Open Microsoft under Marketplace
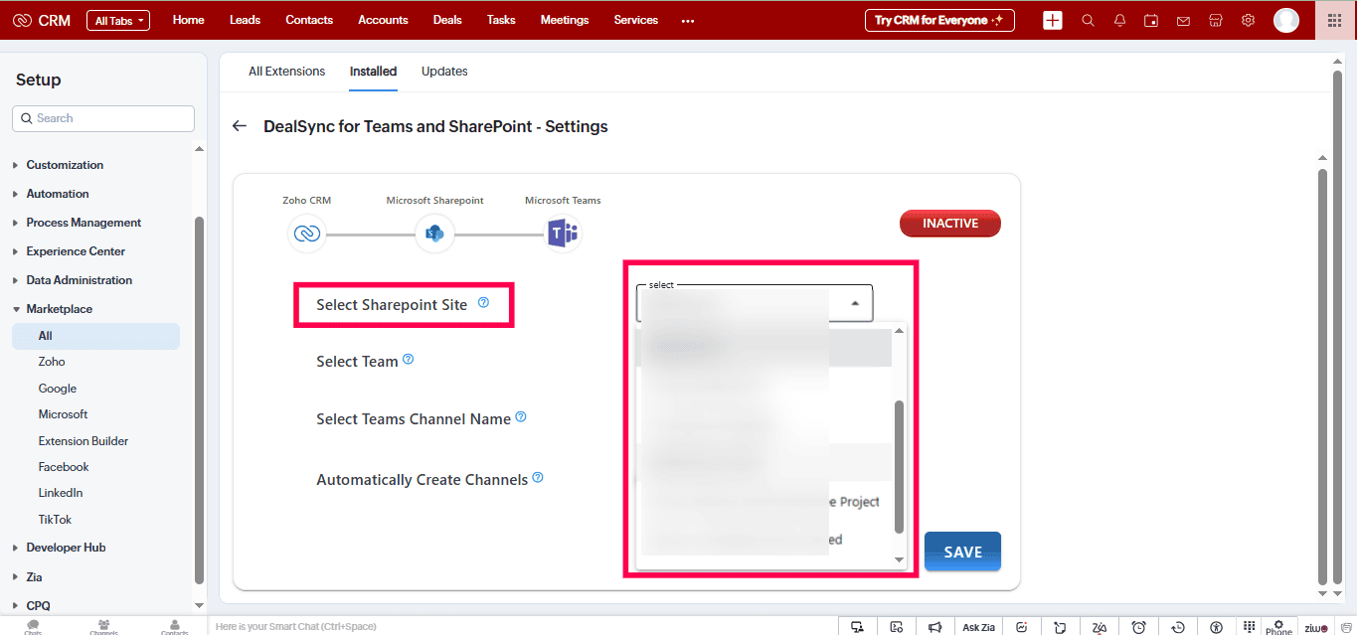The width and height of the screenshot is (1357, 635). [x=63, y=414]
